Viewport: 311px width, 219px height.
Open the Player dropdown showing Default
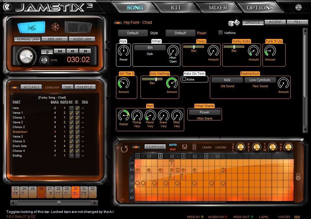(180, 33)
